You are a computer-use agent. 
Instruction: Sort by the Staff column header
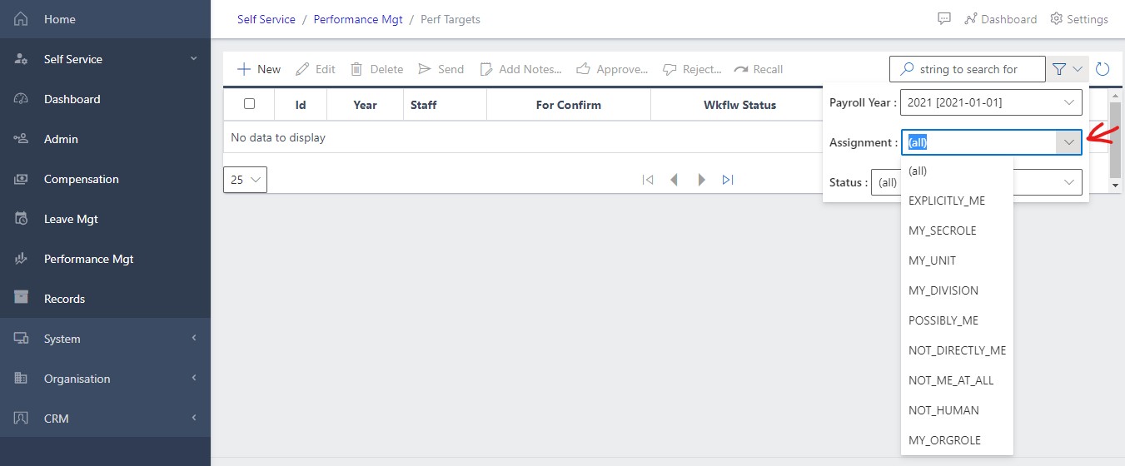[445, 105]
